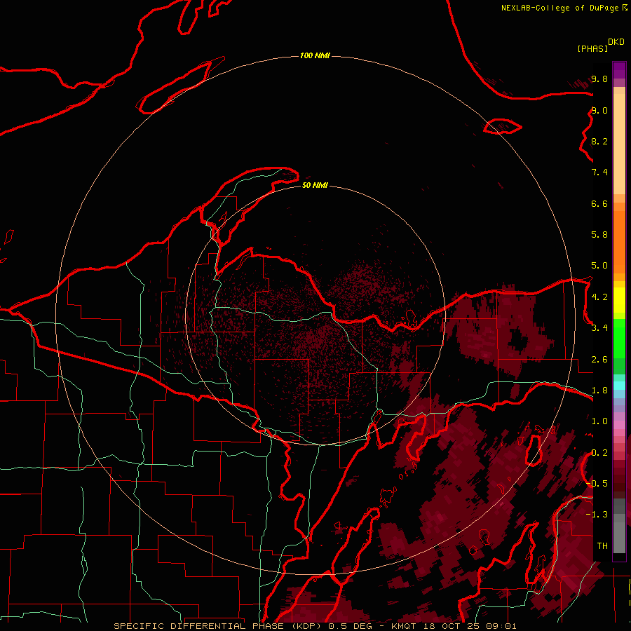Image resolution: width=631 pixels, height=631 pixels.
Task: Click the NEXLAB-College of DuPage label
Action: [x=559, y=8]
